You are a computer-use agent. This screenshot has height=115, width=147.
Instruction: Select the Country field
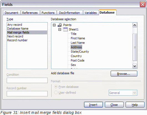[76, 56]
